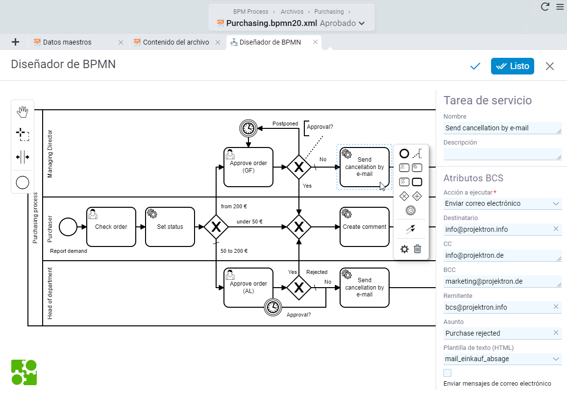The height and width of the screenshot is (393, 567).
Task: Select gateway after Approve order (AL)
Action: pos(298,288)
